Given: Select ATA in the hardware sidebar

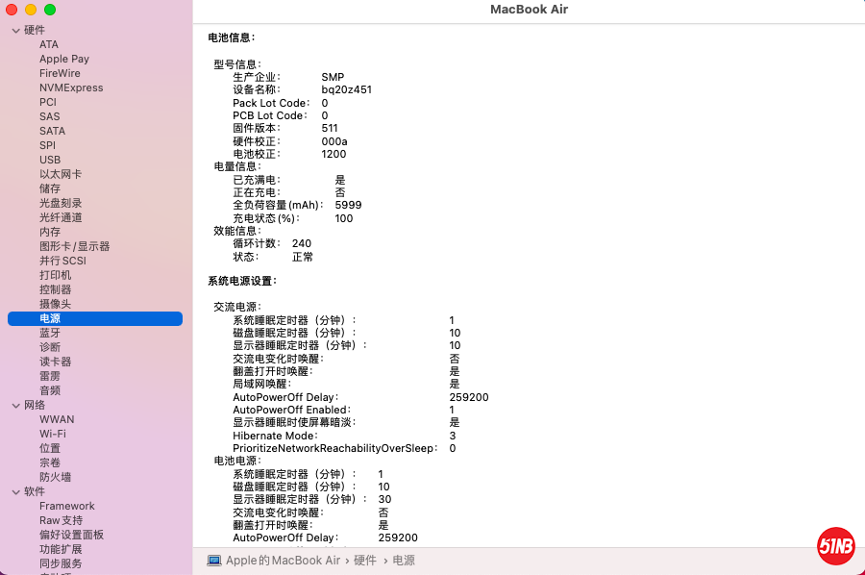Looking at the screenshot, I should point(49,44).
